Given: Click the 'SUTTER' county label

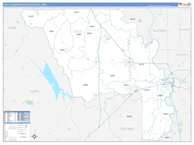Looking at the screenshot, I should [160, 31].
